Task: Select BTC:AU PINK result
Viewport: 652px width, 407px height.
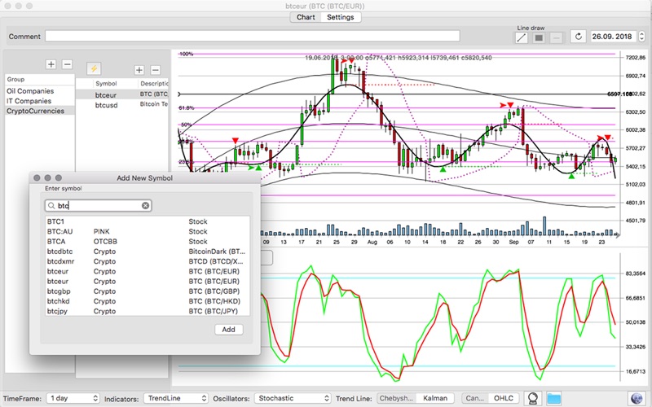Action: [148, 231]
